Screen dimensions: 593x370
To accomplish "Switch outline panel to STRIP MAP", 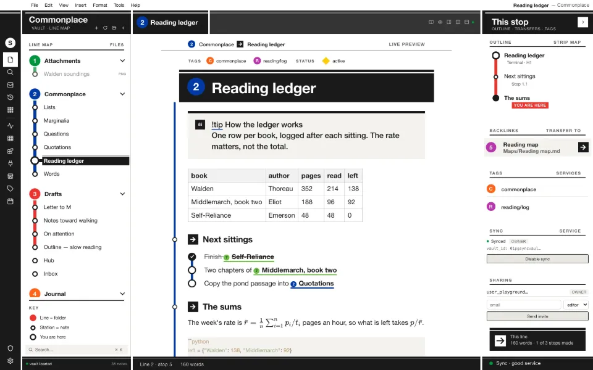I will (567, 43).
